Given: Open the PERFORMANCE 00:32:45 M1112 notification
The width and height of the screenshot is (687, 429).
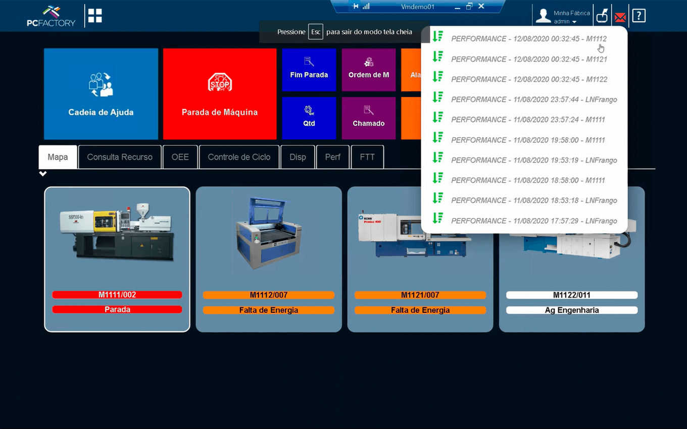Looking at the screenshot, I should (528, 39).
